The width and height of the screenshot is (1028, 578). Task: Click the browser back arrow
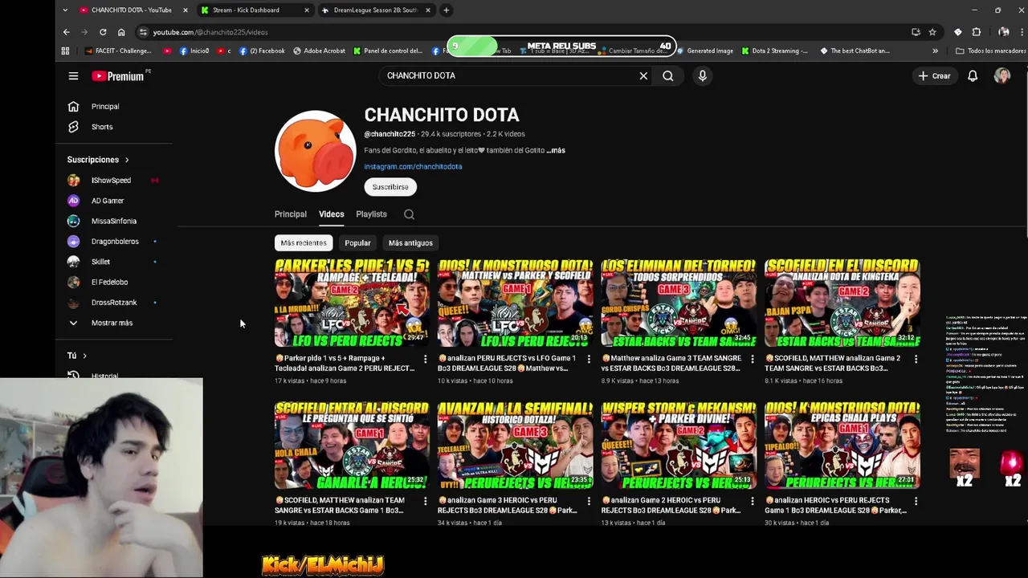pos(66,32)
